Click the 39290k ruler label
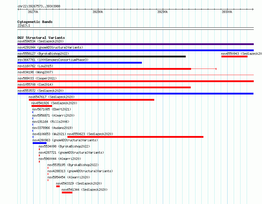This screenshot has height=204, width=262. tap(162, 12)
